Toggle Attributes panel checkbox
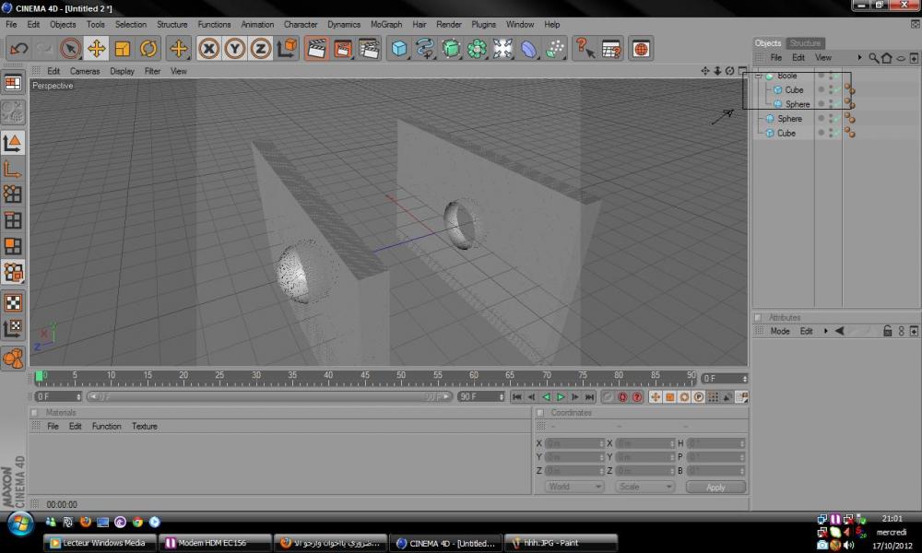 click(x=758, y=317)
